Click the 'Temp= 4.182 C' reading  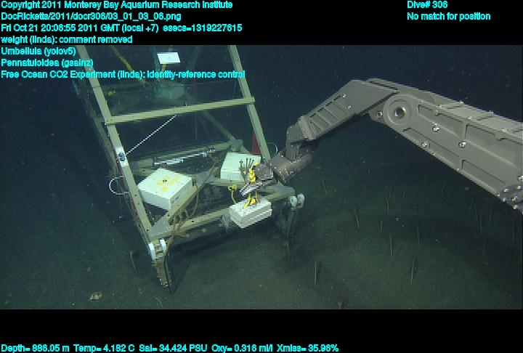(x=104, y=348)
